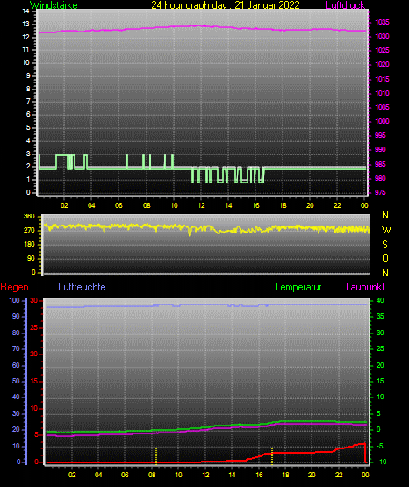Click the magenta Taupunkt label
Viewport: 409px width, 487px height.
[x=364, y=287]
